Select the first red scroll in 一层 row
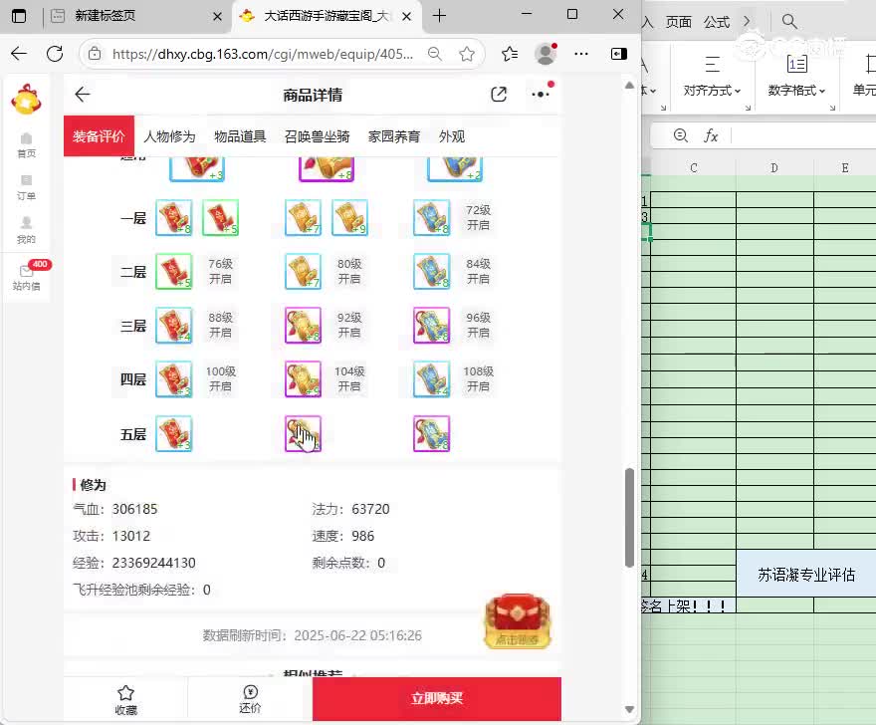This screenshot has width=876, height=725. tap(174, 217)
